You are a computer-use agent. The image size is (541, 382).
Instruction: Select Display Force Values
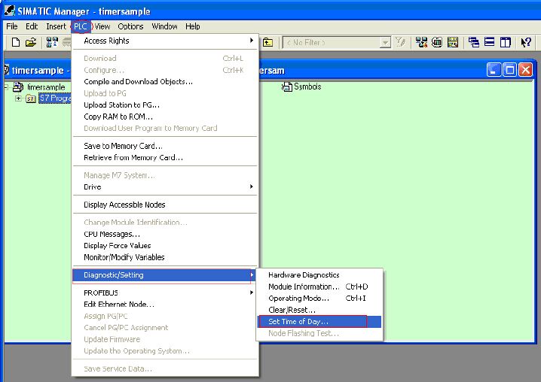tap(165, 246)
